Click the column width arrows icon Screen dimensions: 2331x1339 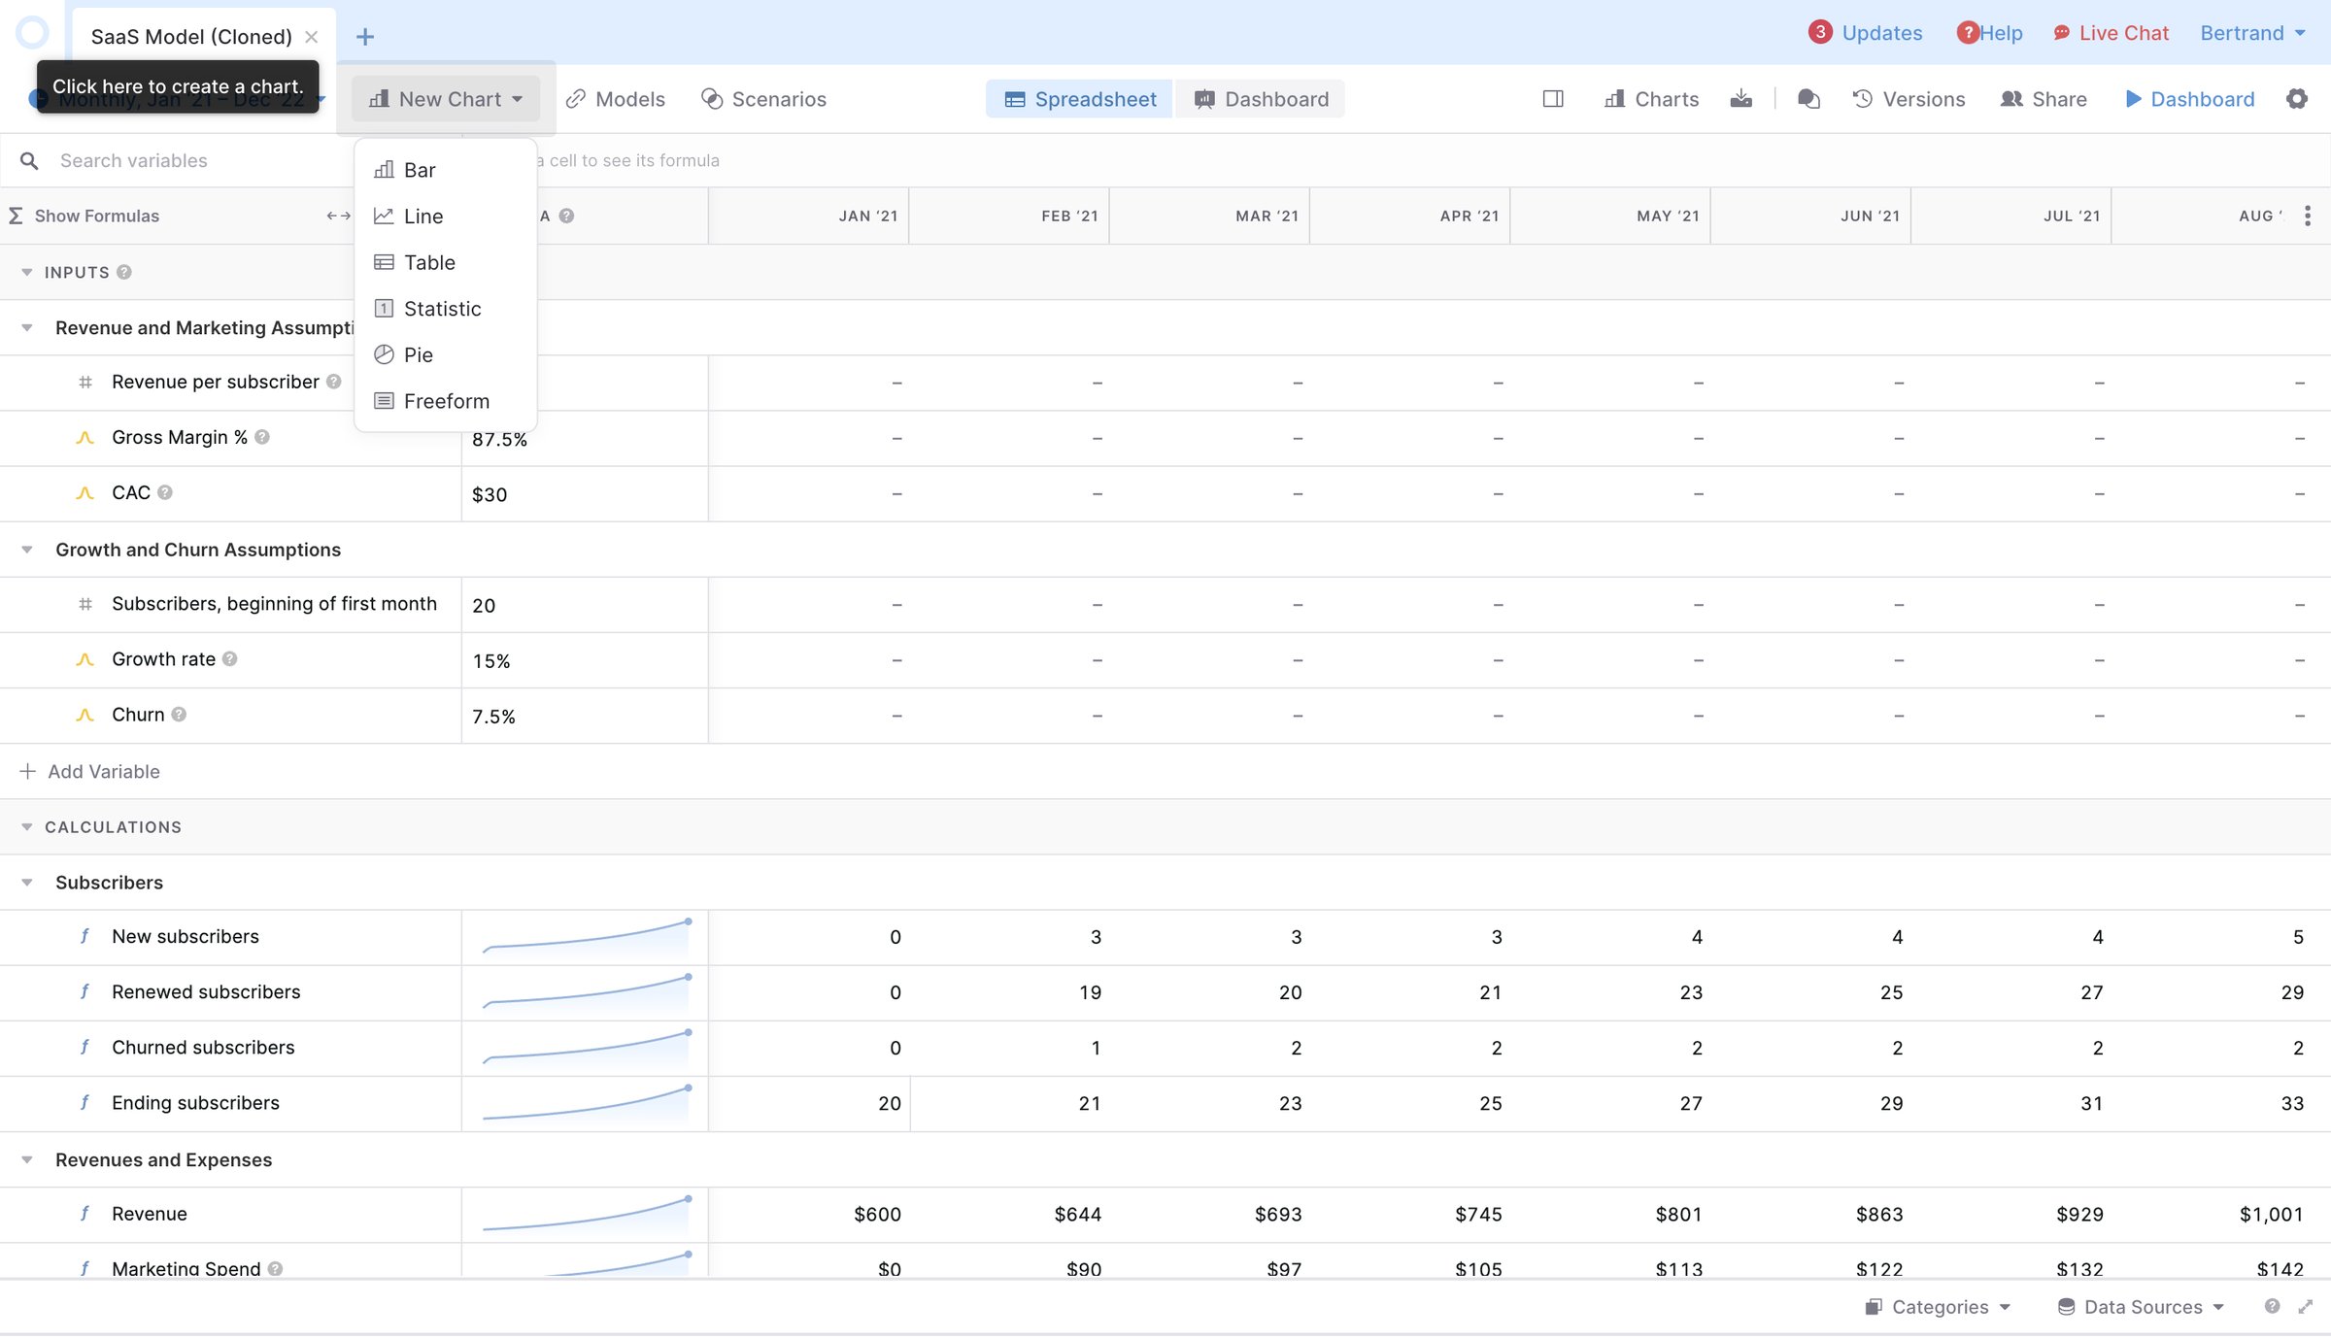click(x=338, y=216)
